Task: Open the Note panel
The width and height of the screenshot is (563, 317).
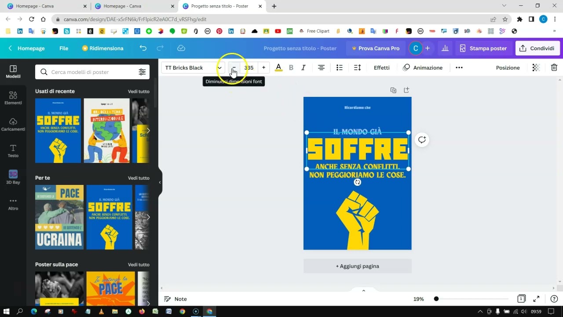Action: point(175,299)
